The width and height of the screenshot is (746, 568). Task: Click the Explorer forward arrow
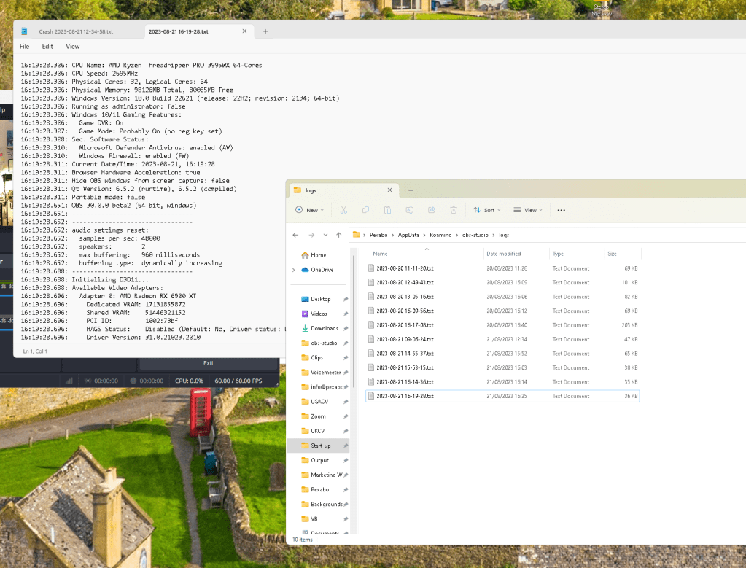[x=311, y=235]
